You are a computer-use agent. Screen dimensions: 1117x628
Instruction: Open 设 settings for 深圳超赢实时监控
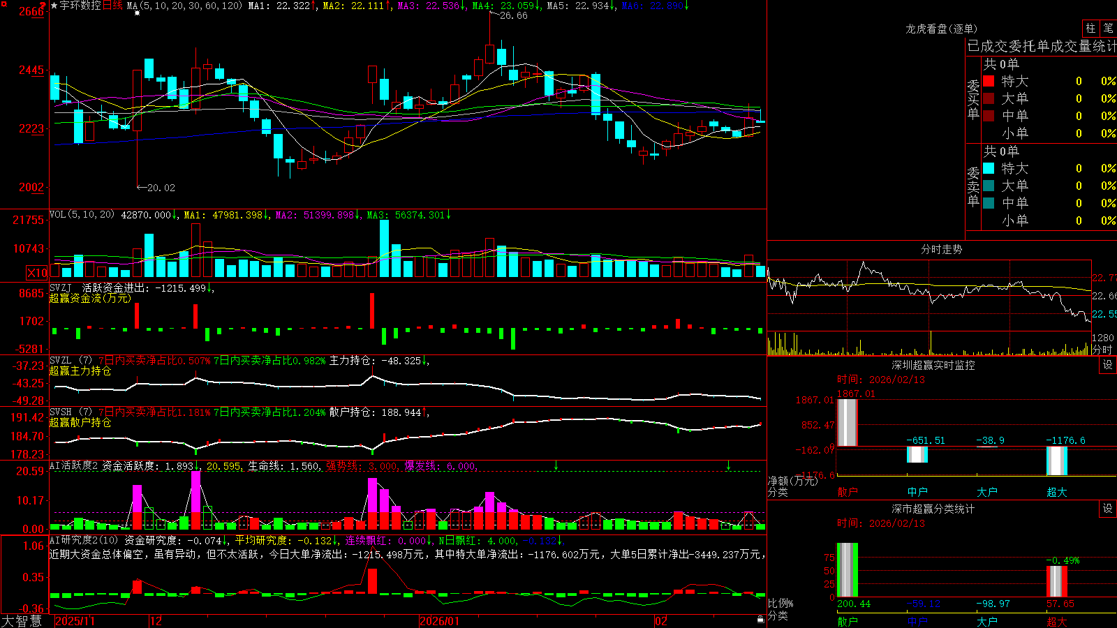[x=1108, y=365]
